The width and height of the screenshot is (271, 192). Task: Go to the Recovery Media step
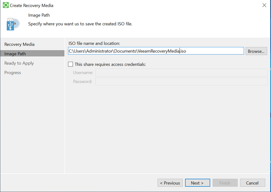coord(19,44)
